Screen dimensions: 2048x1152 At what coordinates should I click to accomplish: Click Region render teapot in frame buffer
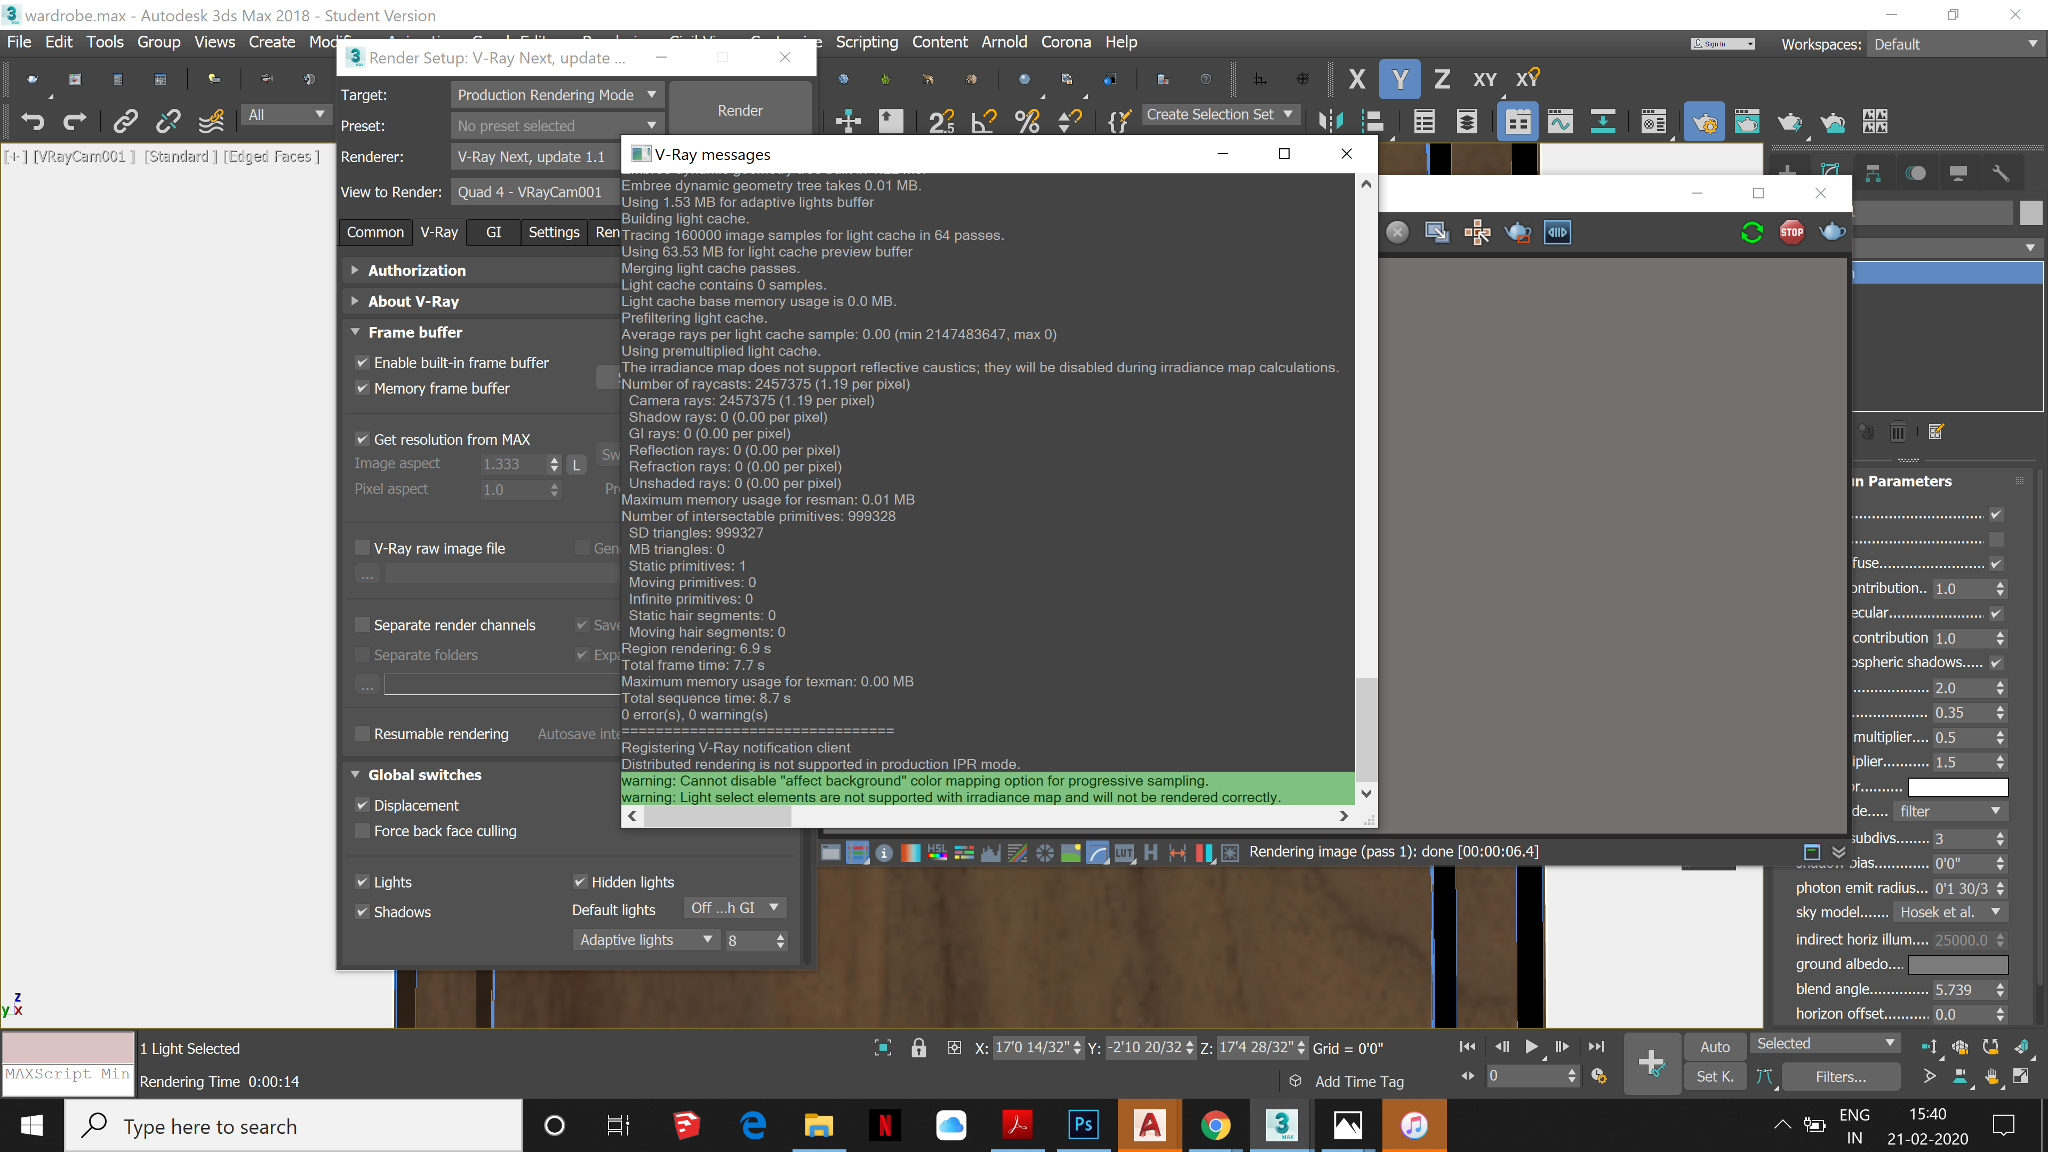click(1518, 232)
